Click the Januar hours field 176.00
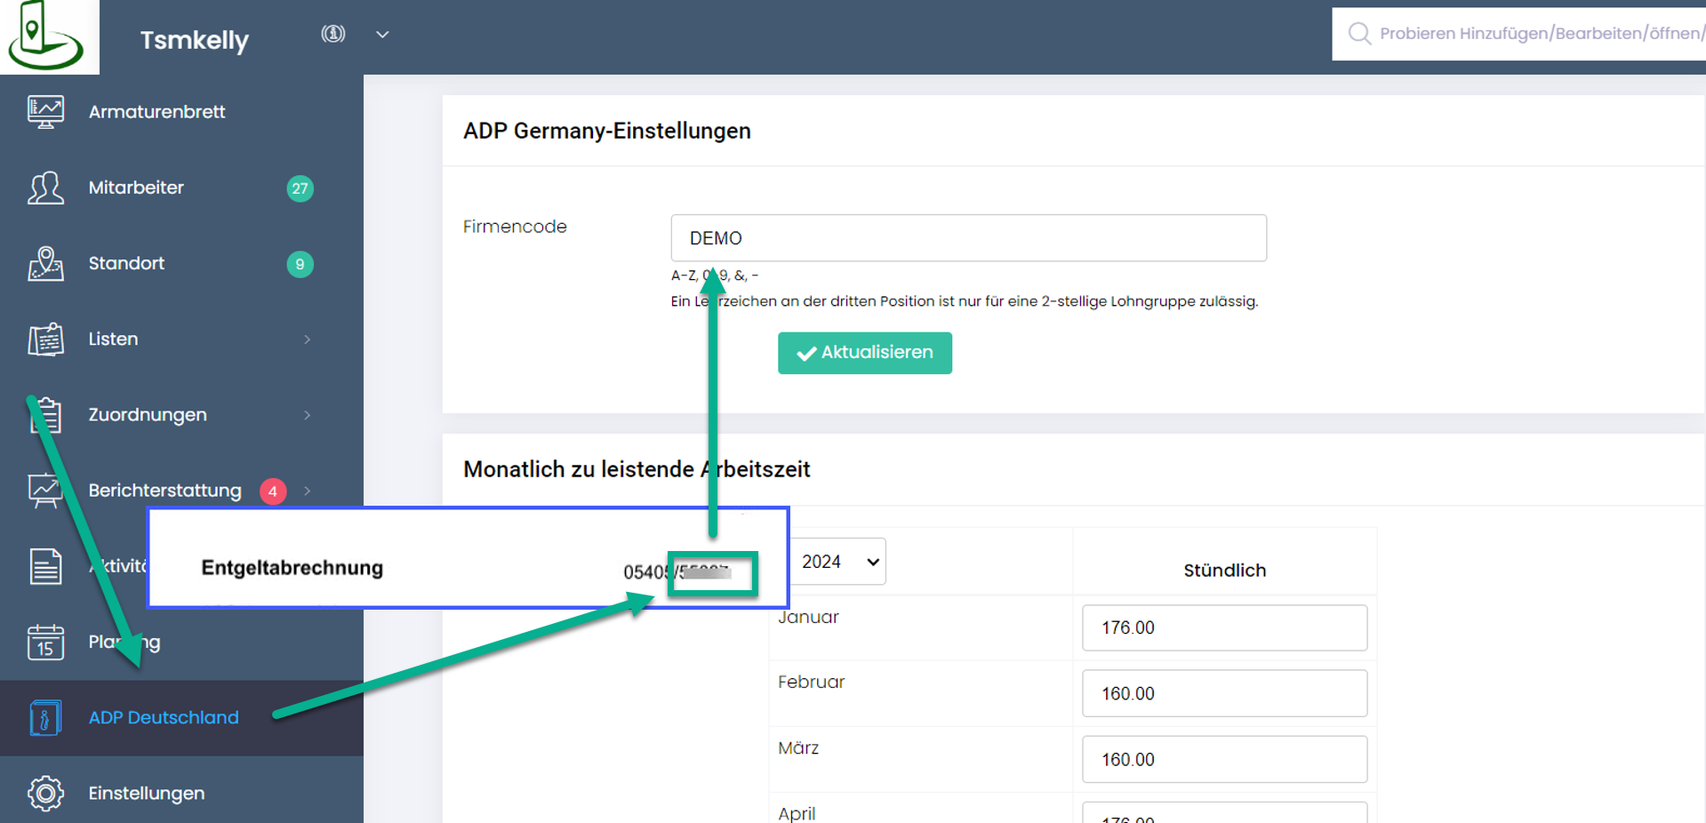 coord(1224,627)
